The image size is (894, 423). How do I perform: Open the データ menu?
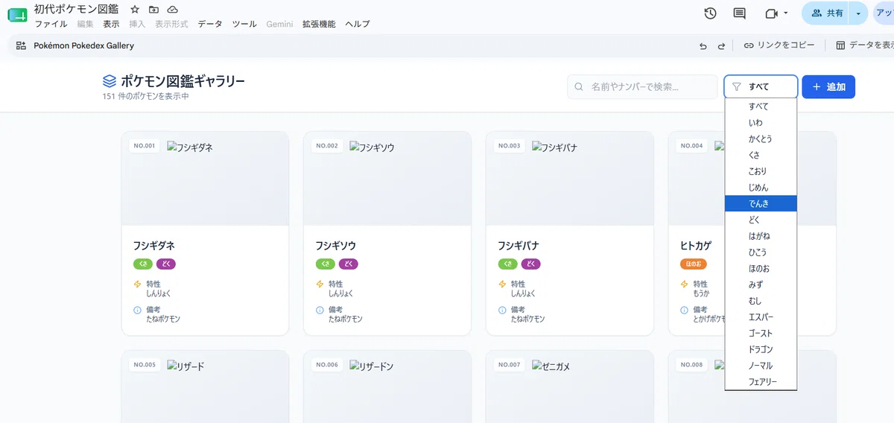click(x=210, y=24)
